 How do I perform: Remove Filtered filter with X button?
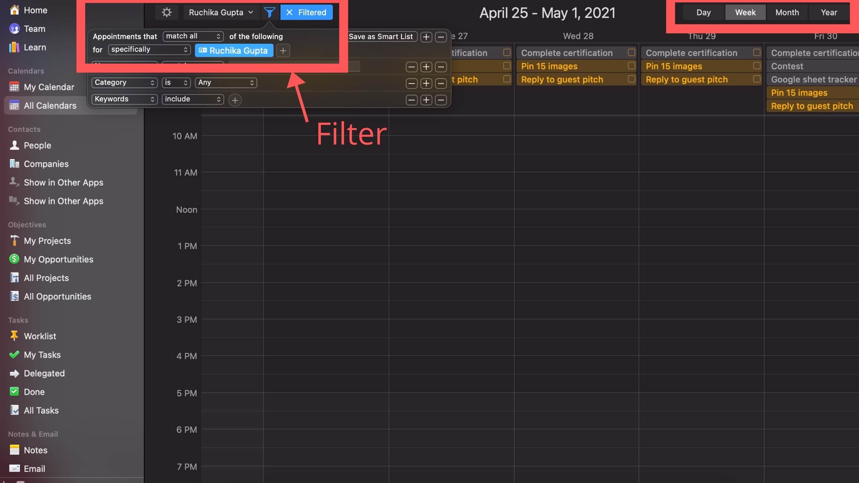[x=288, y=12]
